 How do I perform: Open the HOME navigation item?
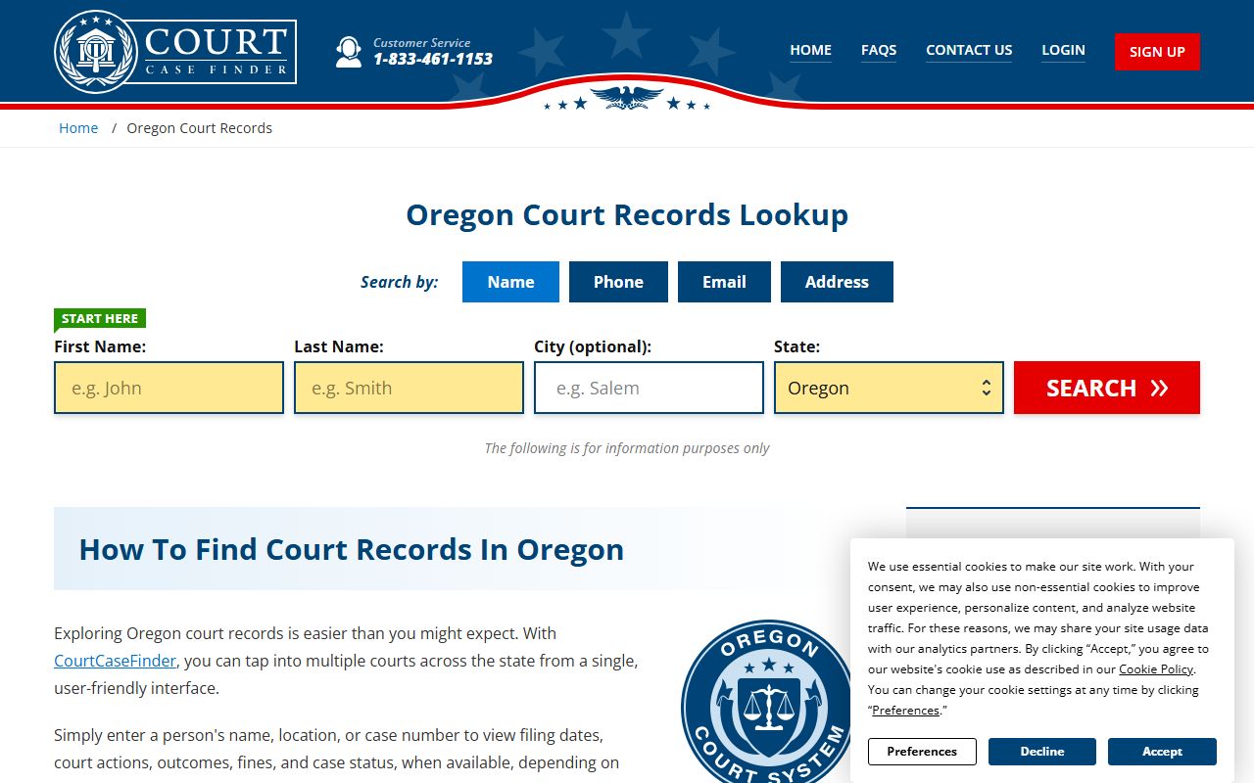811,50
